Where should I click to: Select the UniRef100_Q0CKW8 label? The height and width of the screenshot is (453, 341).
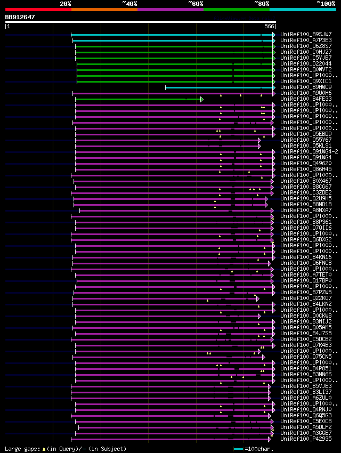coord(306,316)
